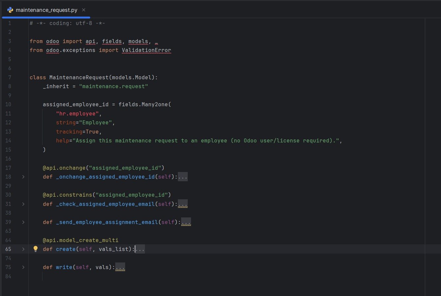Expand the _onchange_assigned_employee_id method fold arrow
Viewport: 441px width, 296px height.
point(23,177)
